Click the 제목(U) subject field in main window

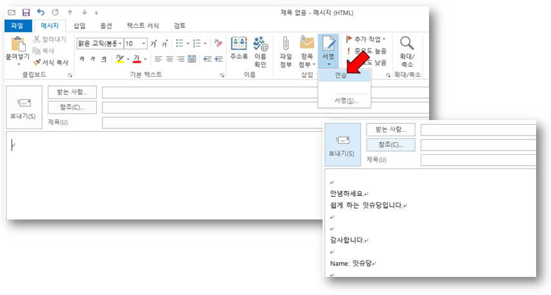[x=265, y=123]
